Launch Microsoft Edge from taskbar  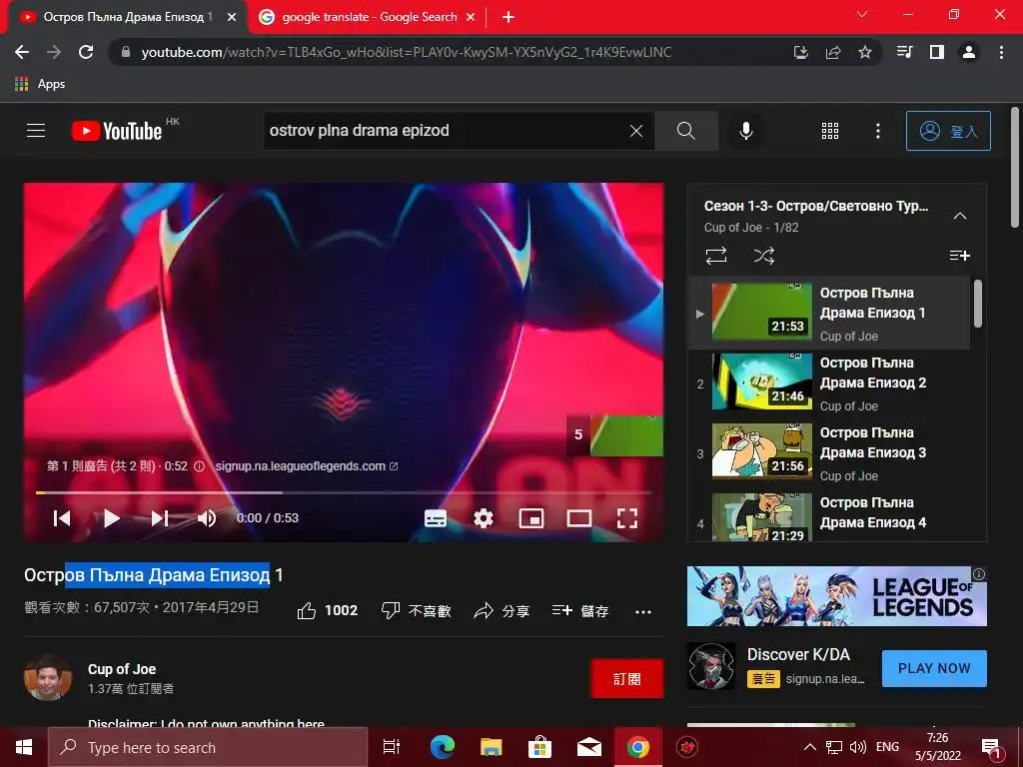click(443, 747)
